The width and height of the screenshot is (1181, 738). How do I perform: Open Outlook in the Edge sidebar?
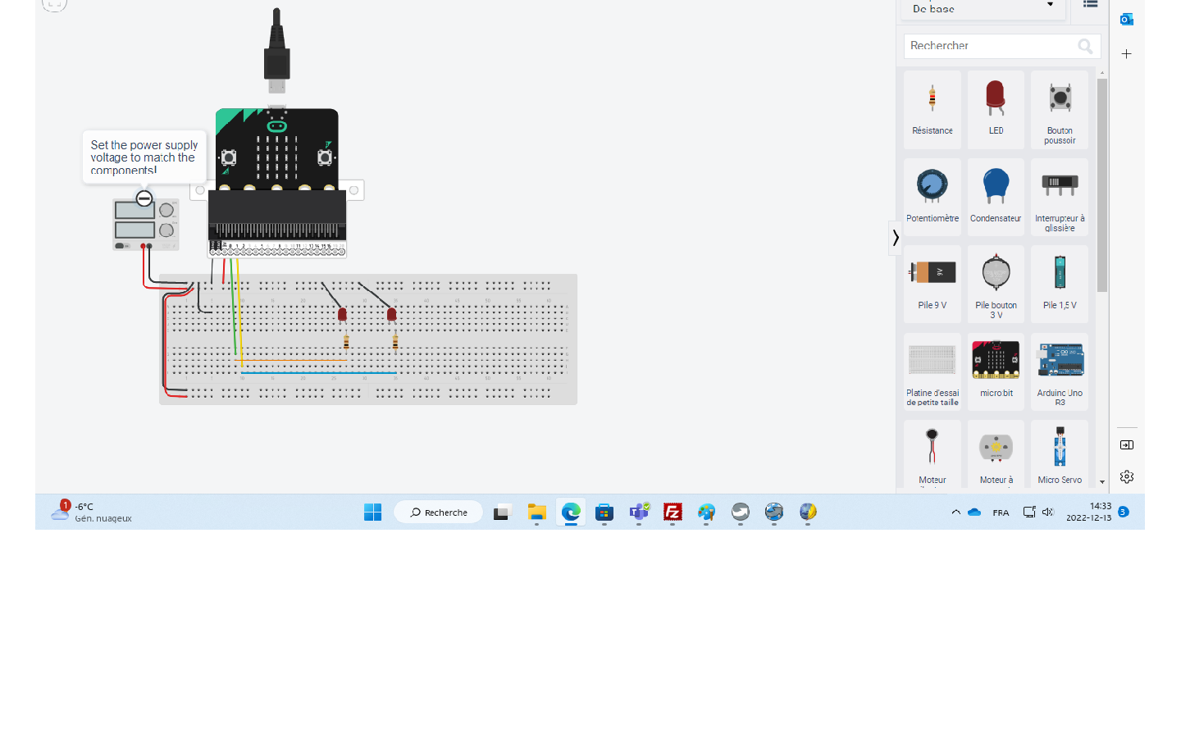click(1127, 19)
